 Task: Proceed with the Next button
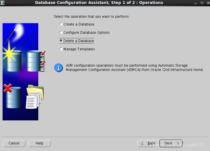pos(171,143)
